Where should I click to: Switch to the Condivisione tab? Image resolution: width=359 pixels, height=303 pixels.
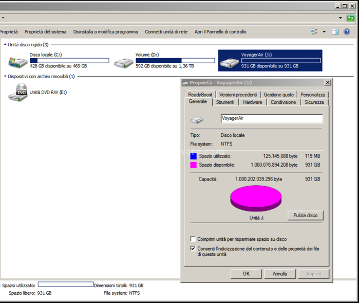pos(283,102)
